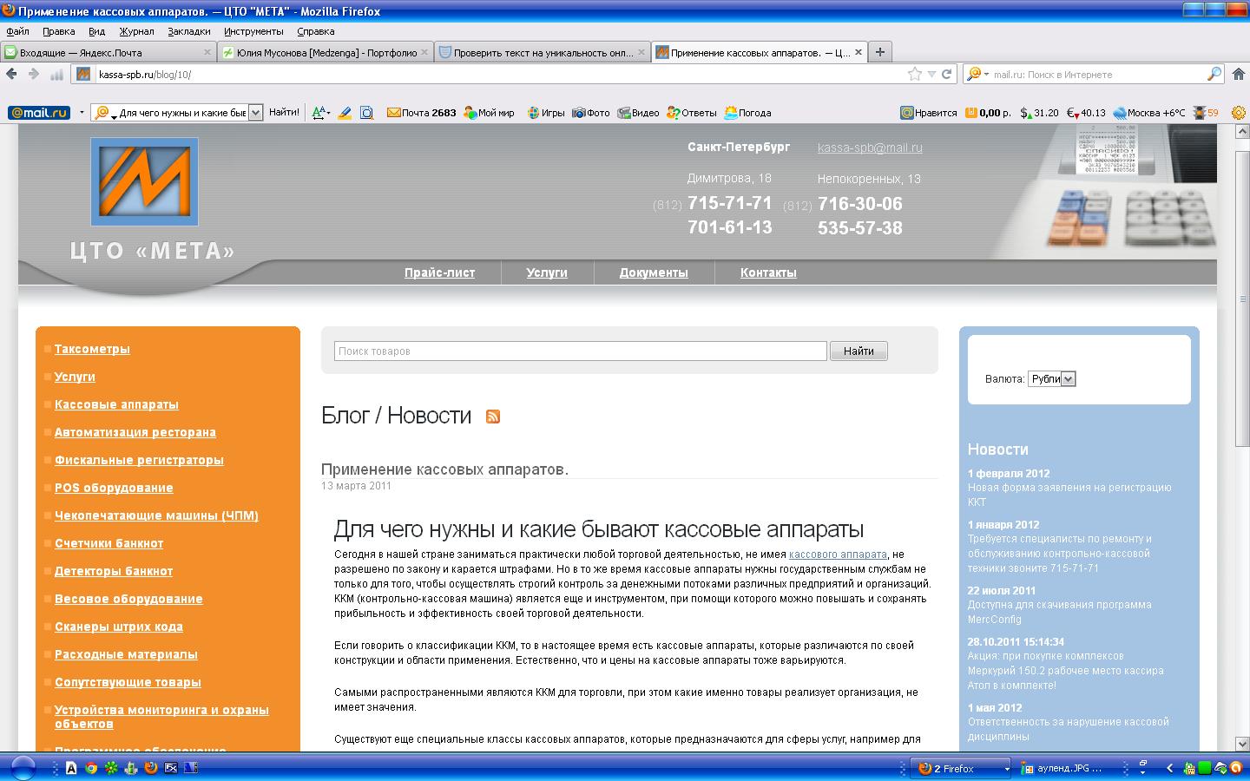
Task: Click Найти! in the Mail.ru toolbar
Action: (284, 113)
